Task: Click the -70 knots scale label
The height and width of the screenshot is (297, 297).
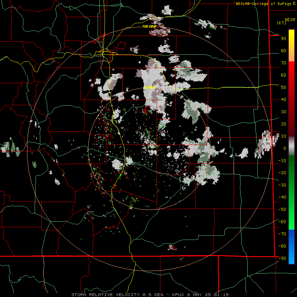Action: (282, 234)
